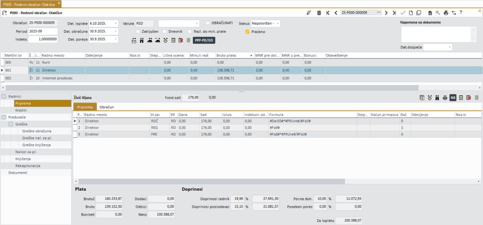This screenshot has height=225, width=483.
Task: Open the Status dropdown
Action: tap(277, 23)
